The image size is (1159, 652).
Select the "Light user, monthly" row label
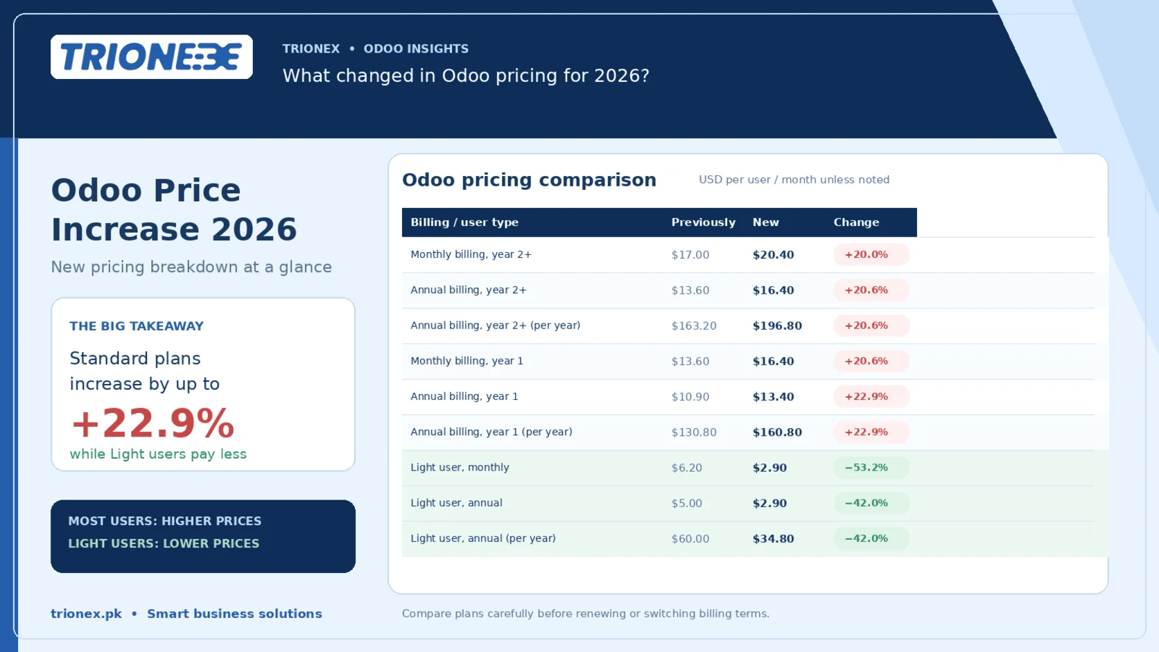coord(460,468)
